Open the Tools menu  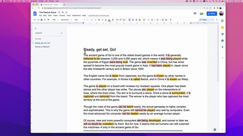click(68, 15)
